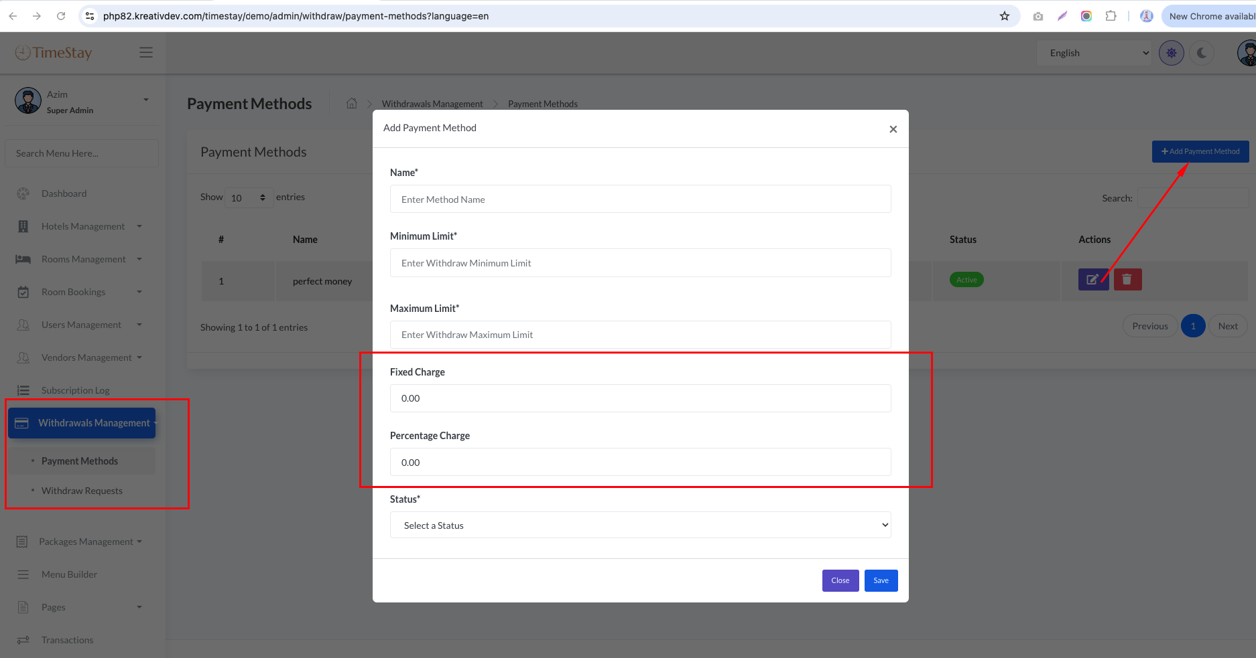Bookmark page with star icon
The width and height of the screenshot is (1256, 658).
[x=1004, y=16]
